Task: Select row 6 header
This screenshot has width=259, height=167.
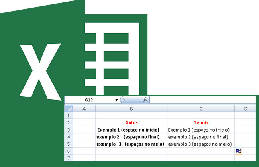Action: coord(69,151)
